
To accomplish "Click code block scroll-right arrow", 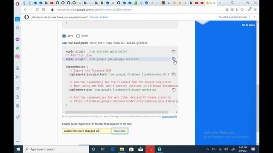I will 177,112.
